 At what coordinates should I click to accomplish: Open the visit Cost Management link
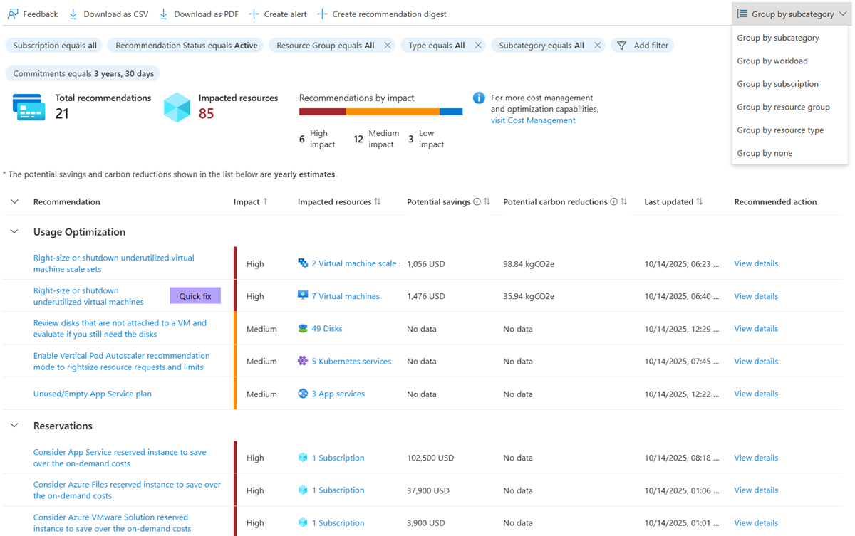coord(532,120)
